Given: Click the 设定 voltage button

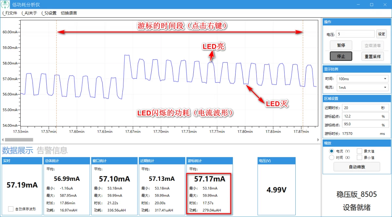Looking at the screenshot, I should pyautogui.click(x=381, y=34).
